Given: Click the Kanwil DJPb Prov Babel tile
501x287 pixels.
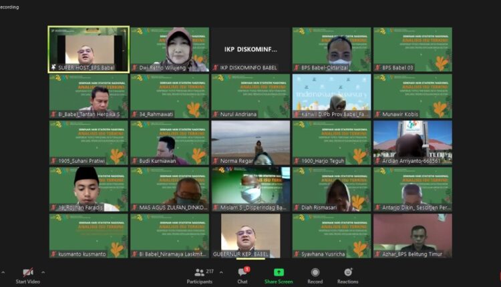Looking at the screenshot, I should click(331, 95).
